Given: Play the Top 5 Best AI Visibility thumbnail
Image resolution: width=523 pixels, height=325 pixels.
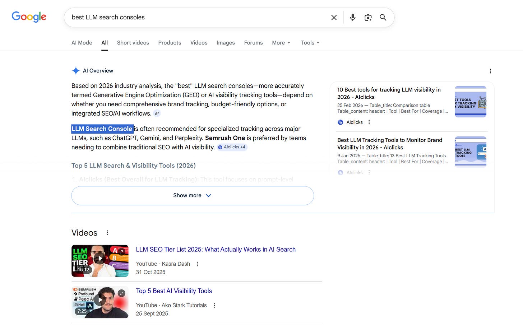Looking at the screenshot, I should point(100,302).
